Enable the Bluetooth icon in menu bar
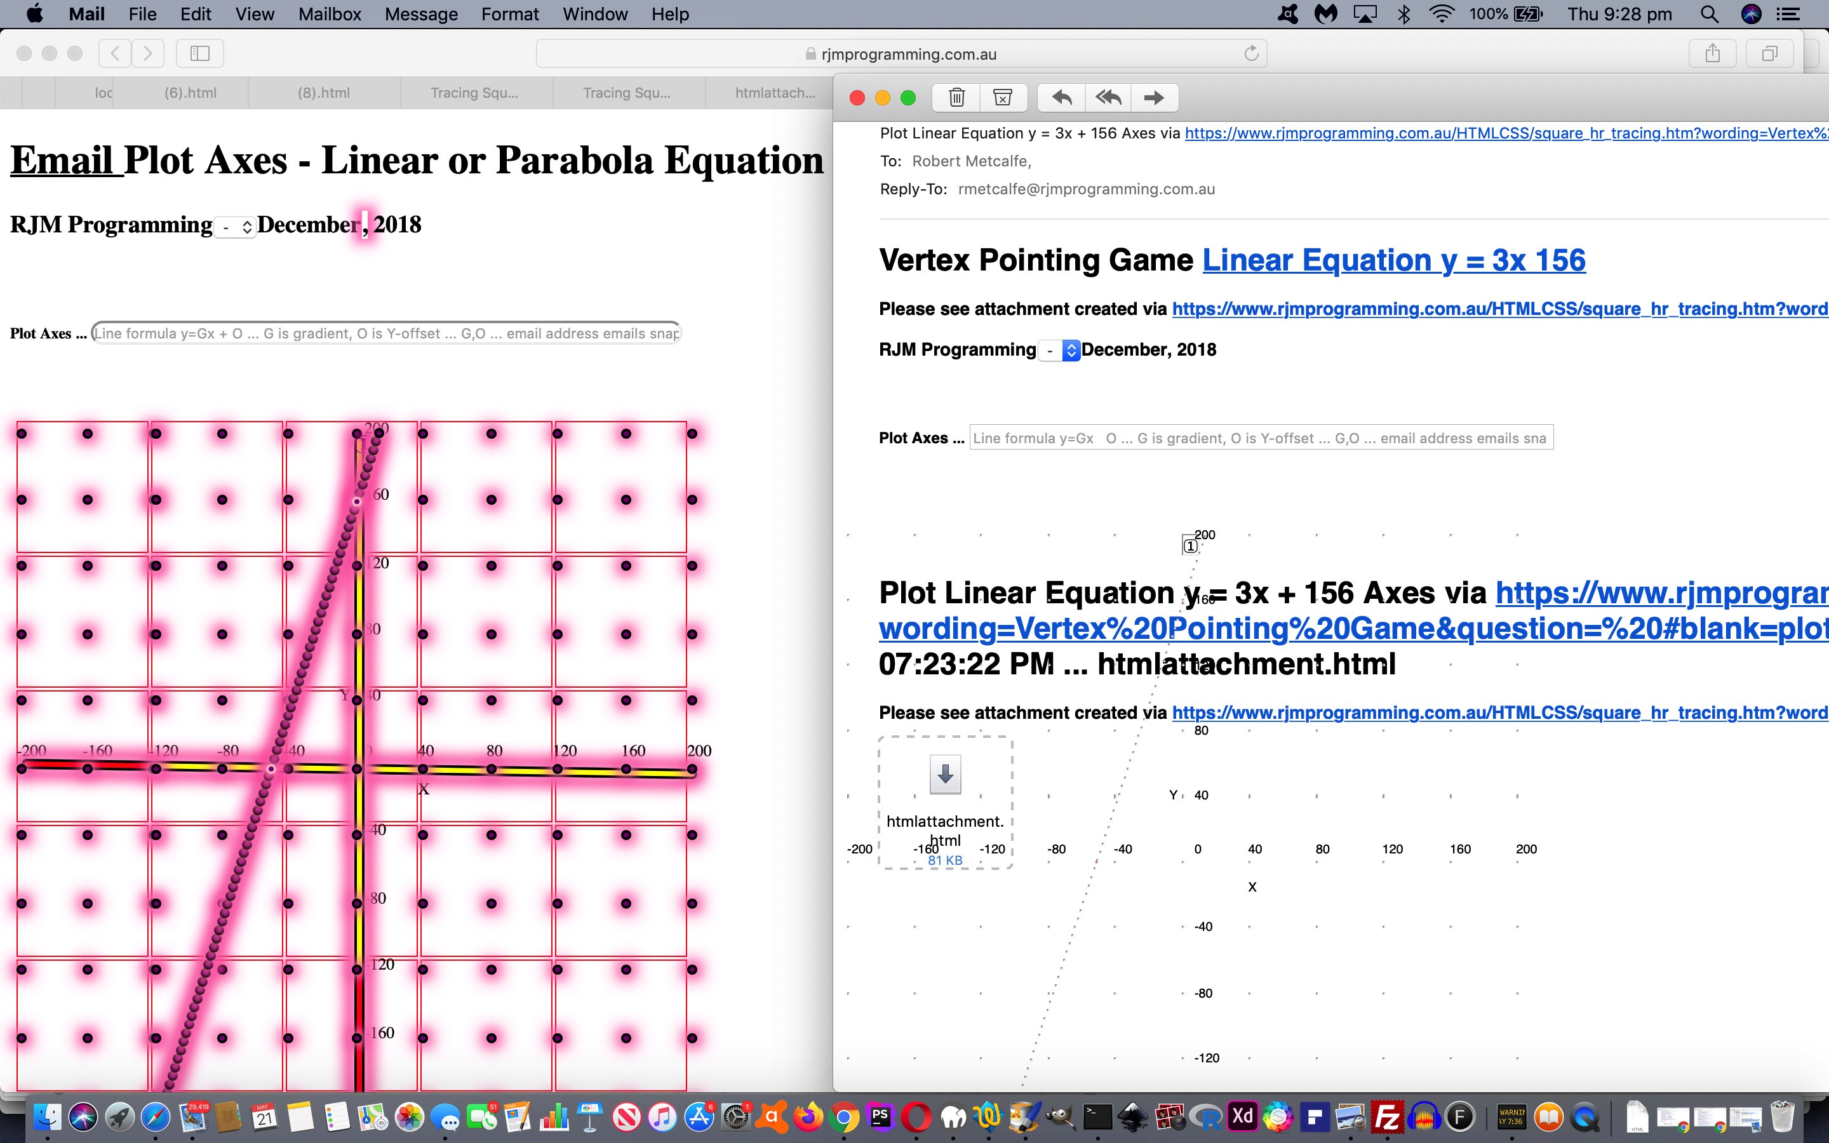Viewport: 1829px width, 1143px height. pyautogui.click(x=1400, y=15)
